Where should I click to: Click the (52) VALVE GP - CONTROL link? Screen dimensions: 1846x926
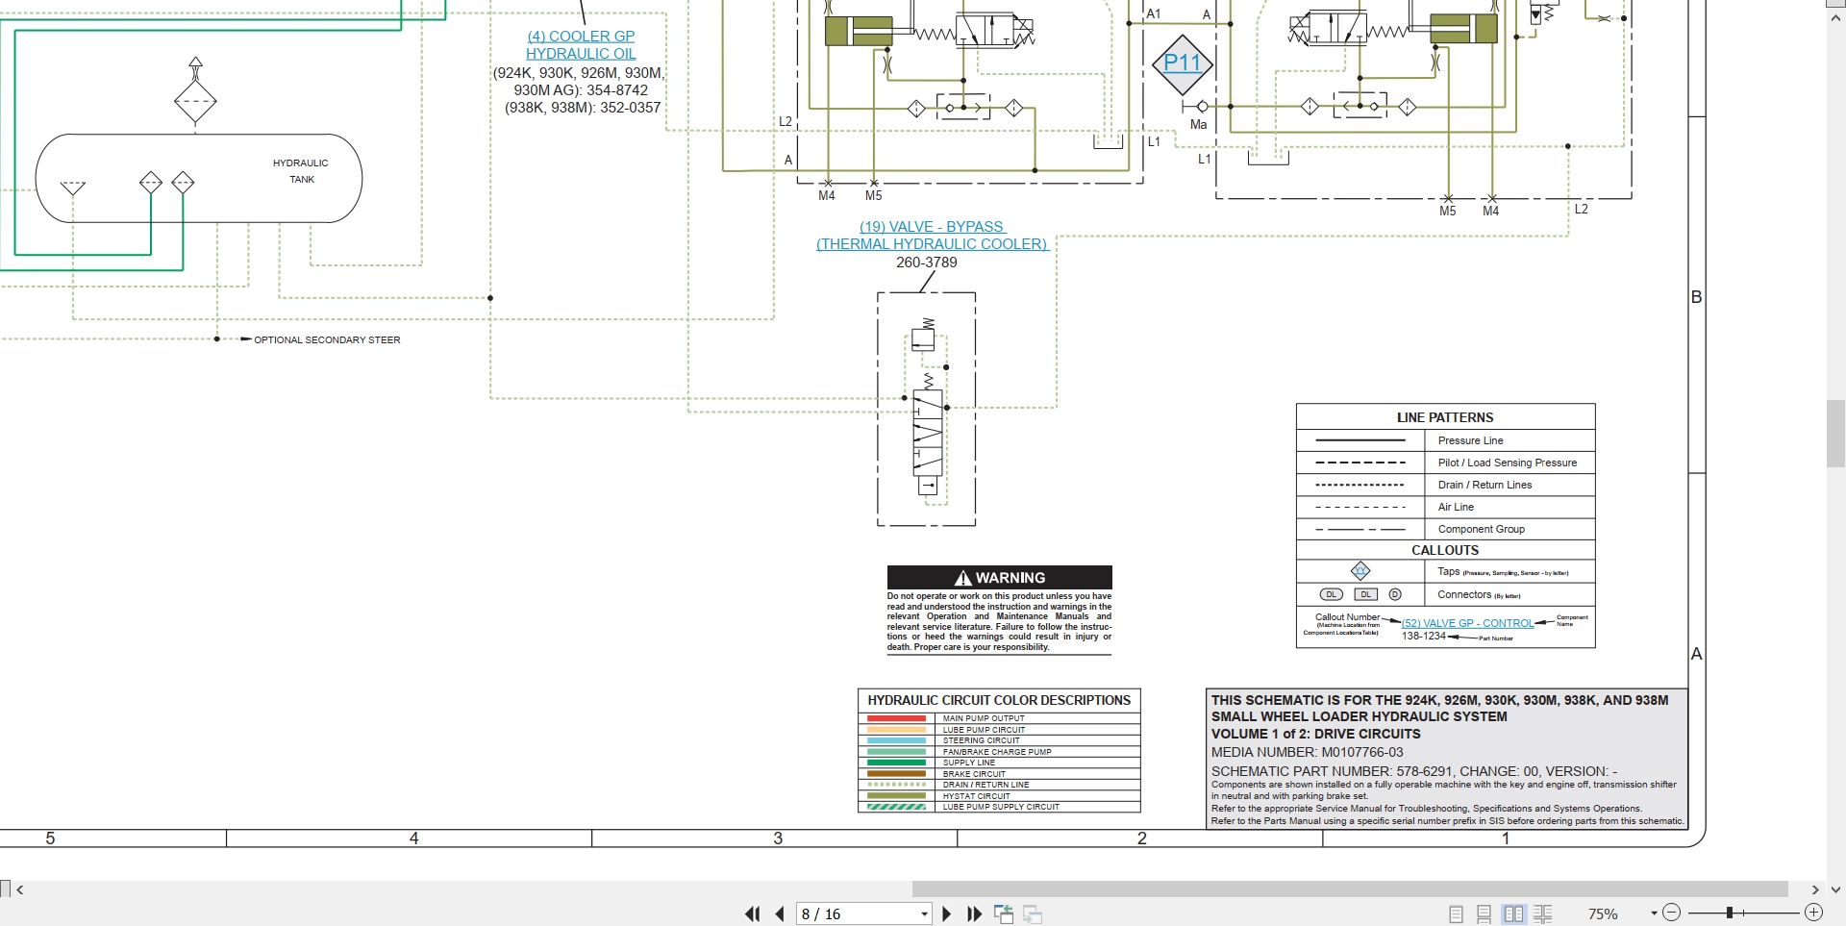pyautogui.click(x=1468, y=623)
